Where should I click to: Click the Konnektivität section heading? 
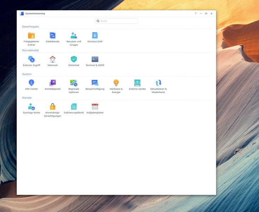coord(30,50)
